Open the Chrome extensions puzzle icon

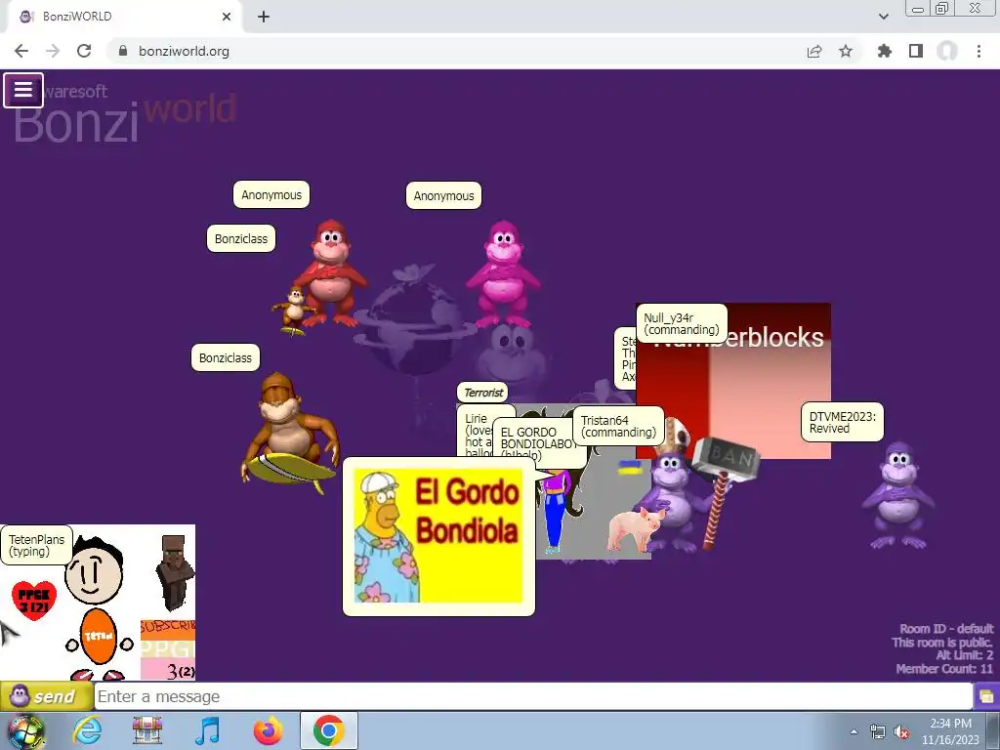885,51
